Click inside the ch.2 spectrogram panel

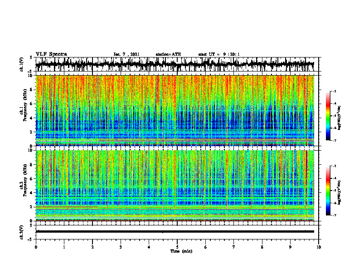[175, 186]
